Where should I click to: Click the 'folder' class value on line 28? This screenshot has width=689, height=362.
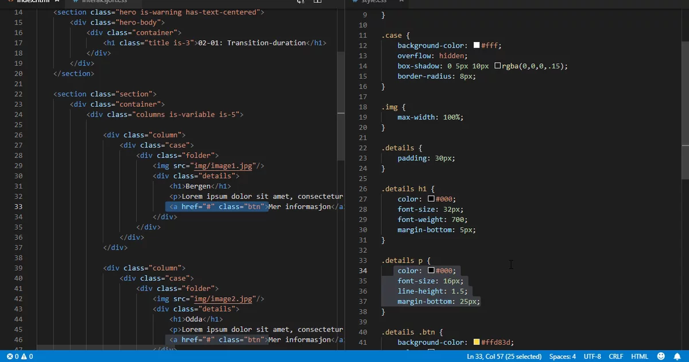coord(198,156)
